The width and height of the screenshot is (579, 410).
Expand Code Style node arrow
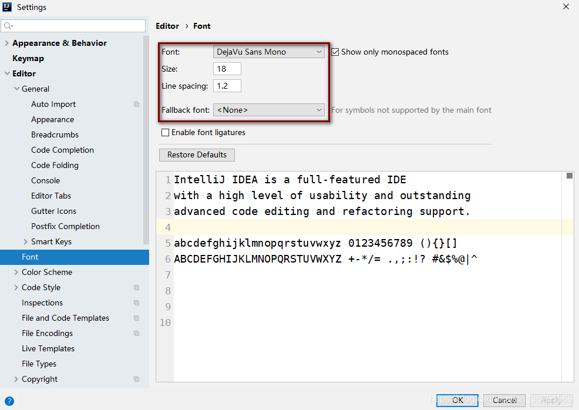point(16,288)
